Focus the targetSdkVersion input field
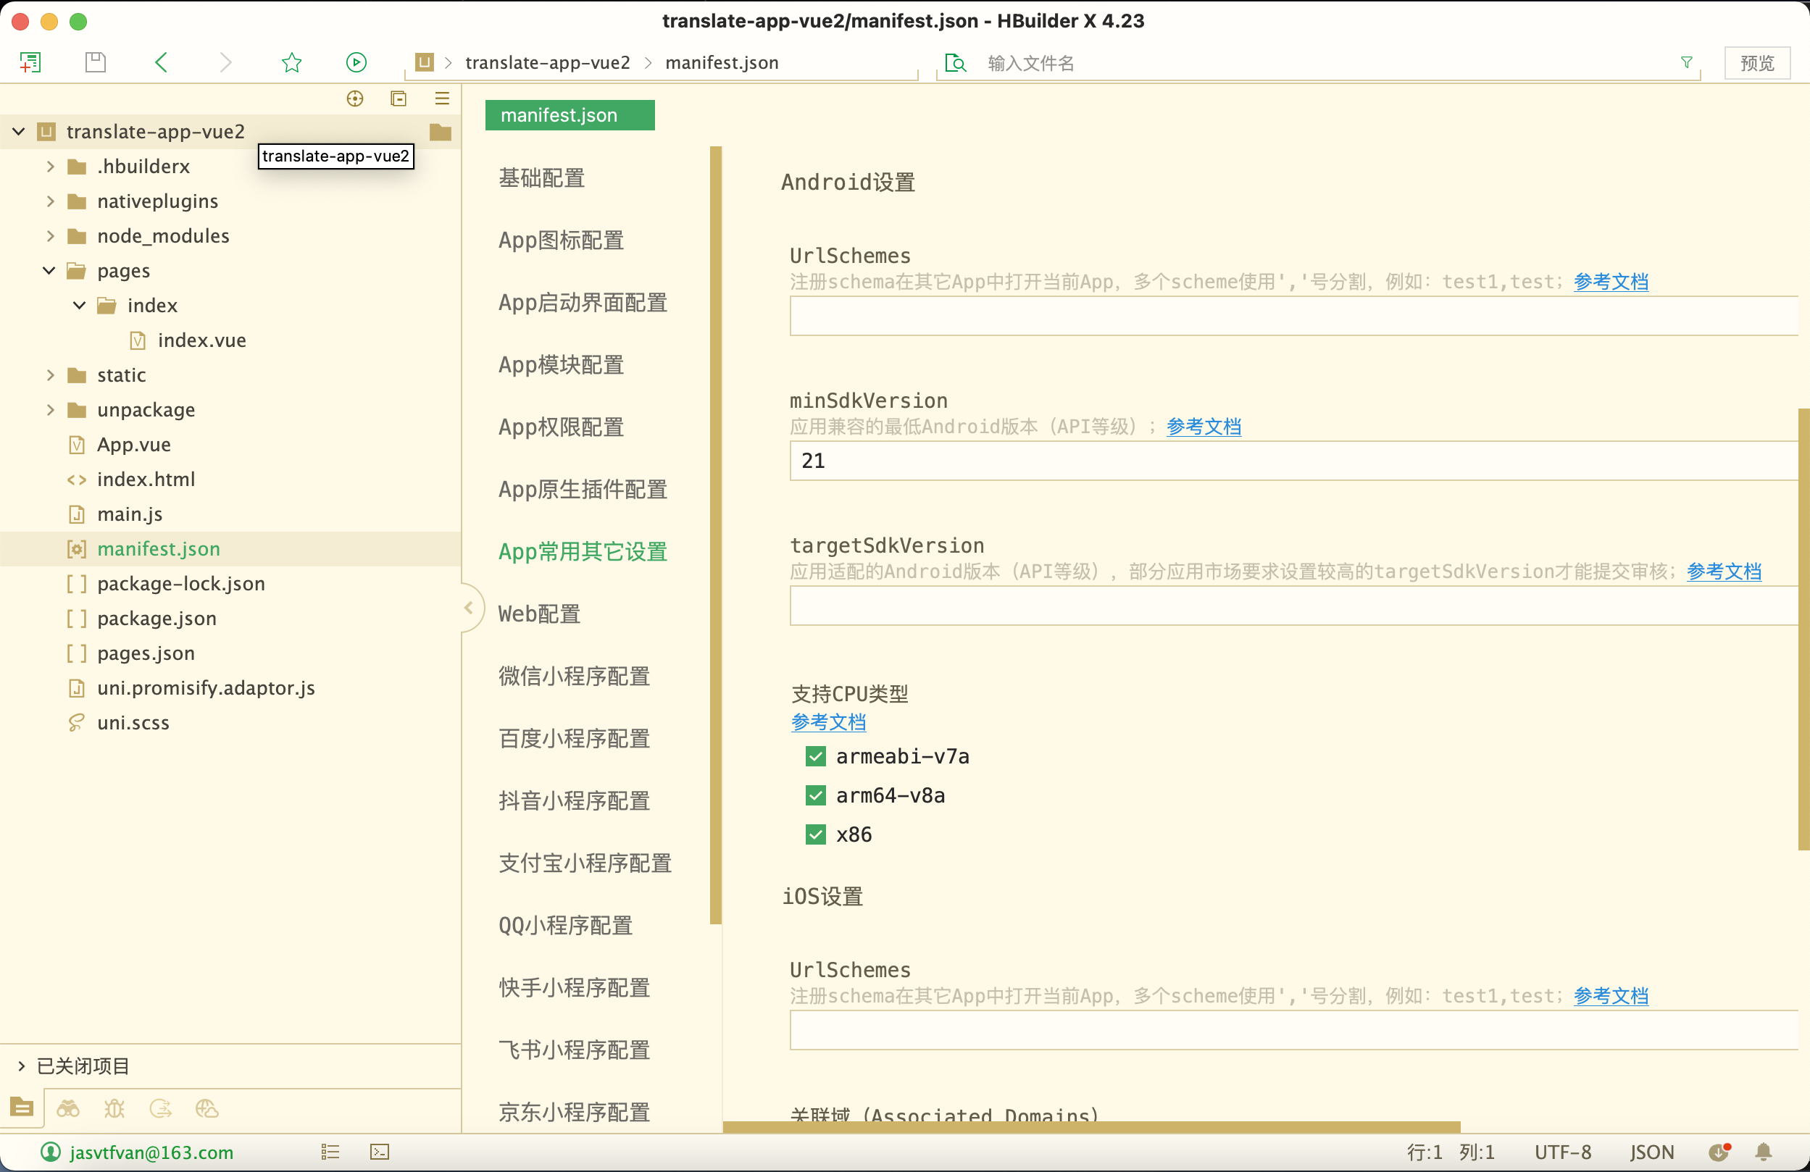 click(1293, 606)
